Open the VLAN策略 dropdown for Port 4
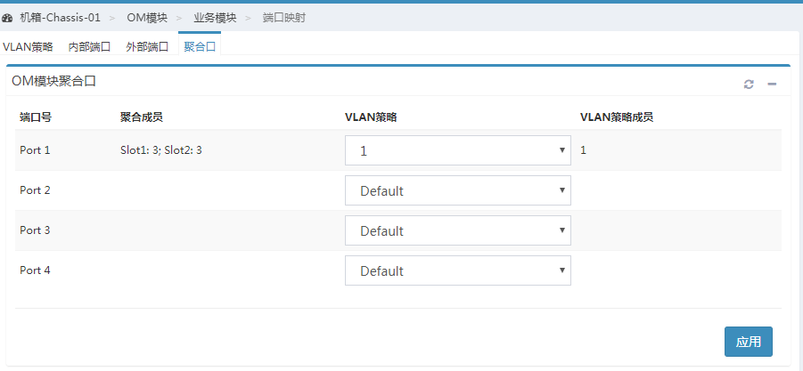 [x=458, y=270]
